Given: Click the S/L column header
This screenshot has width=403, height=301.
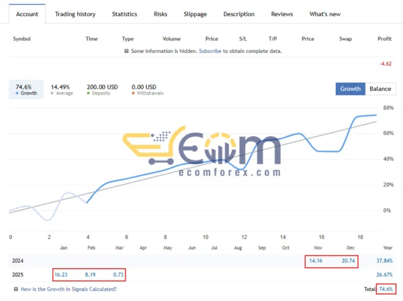Looking at the screenshot, I should tap(243, 39).
